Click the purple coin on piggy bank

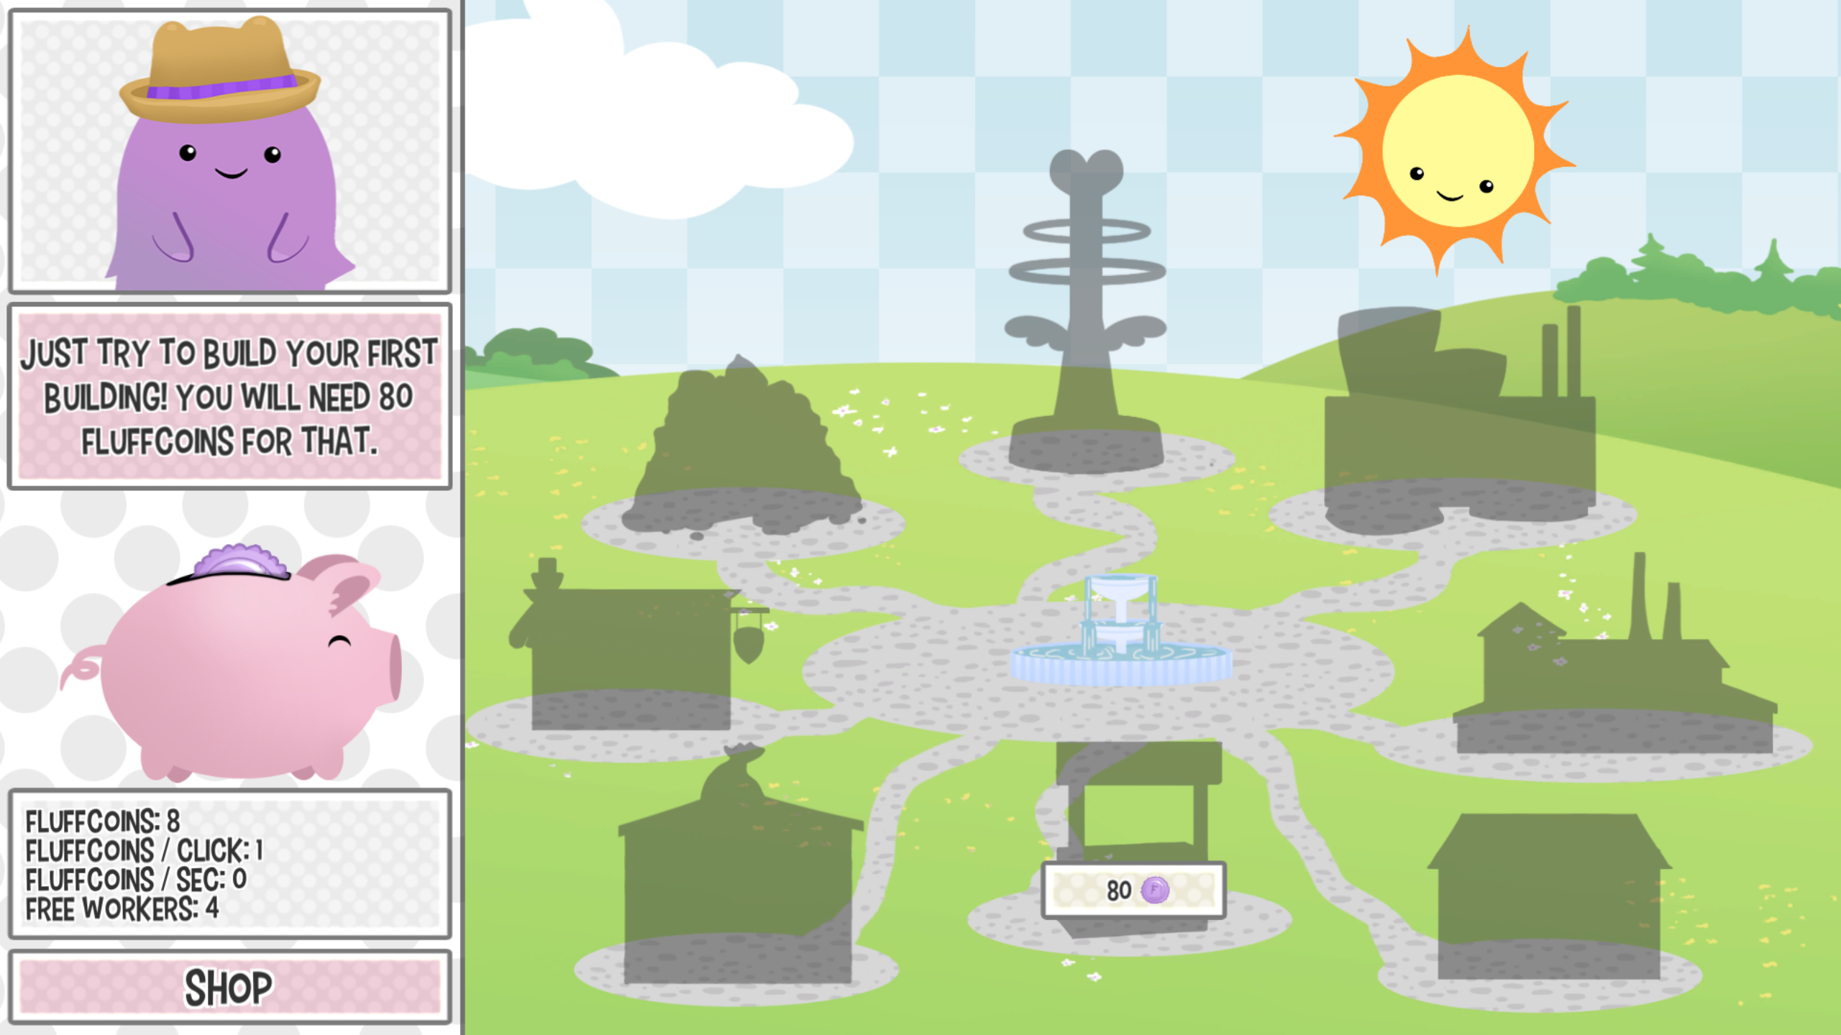[237, 561]
